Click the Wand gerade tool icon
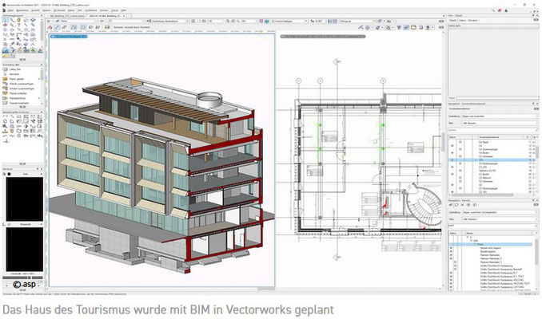The height and width of the screenshot is (319, 542). click(5, 79)
